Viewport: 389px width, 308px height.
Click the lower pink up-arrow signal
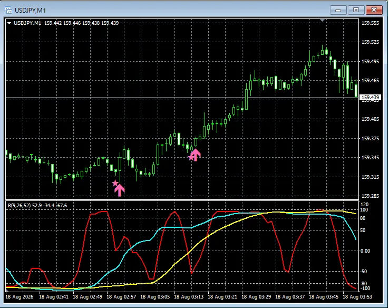click(x=120, y=190)
